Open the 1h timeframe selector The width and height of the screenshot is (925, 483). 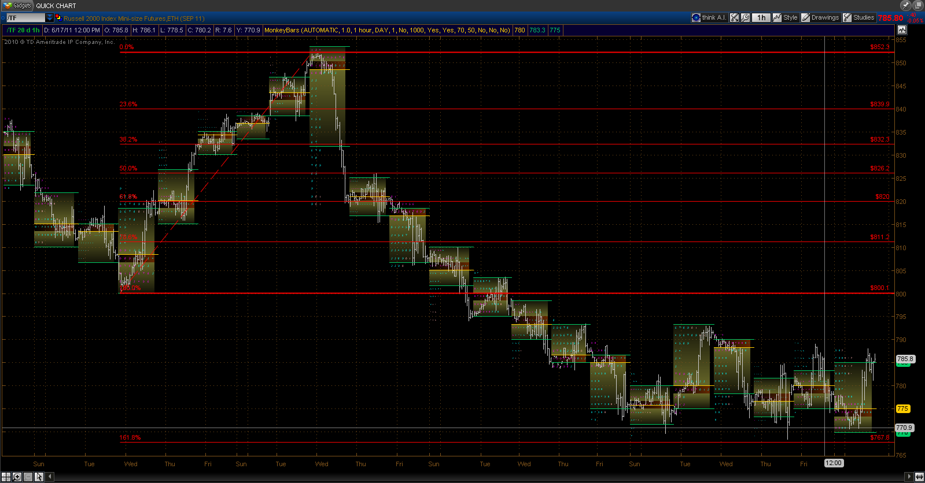point(761,17)
